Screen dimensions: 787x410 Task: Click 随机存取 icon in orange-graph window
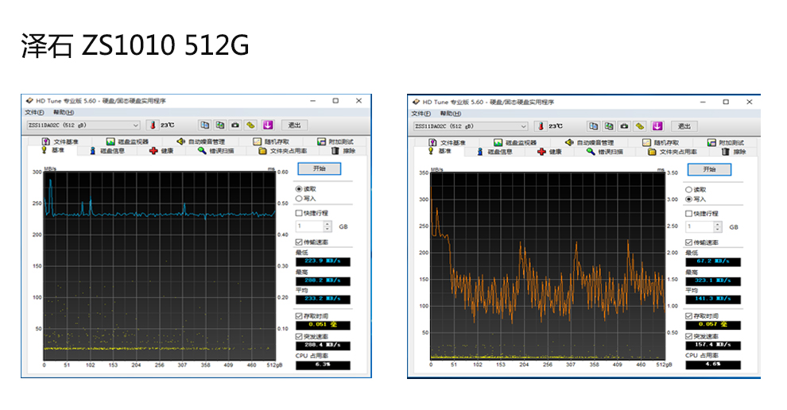click(646, 142)
